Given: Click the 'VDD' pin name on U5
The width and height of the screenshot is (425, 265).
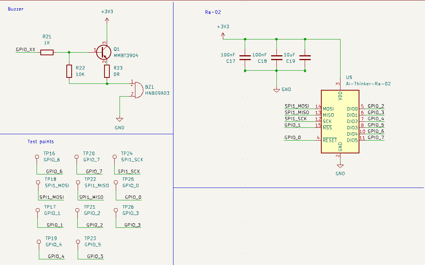Looking at the screenshot, I should [340, 96].
